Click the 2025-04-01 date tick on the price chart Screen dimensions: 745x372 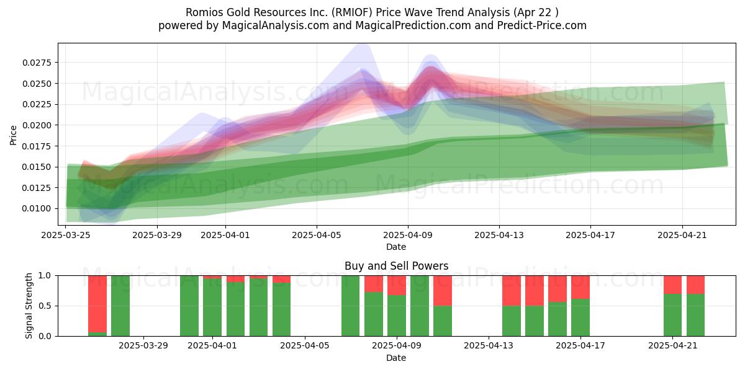[x=225, y=235]
